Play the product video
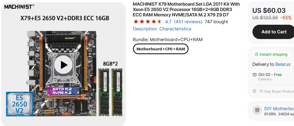This screenshot has height=126, width=294. [x=63, y=64]
